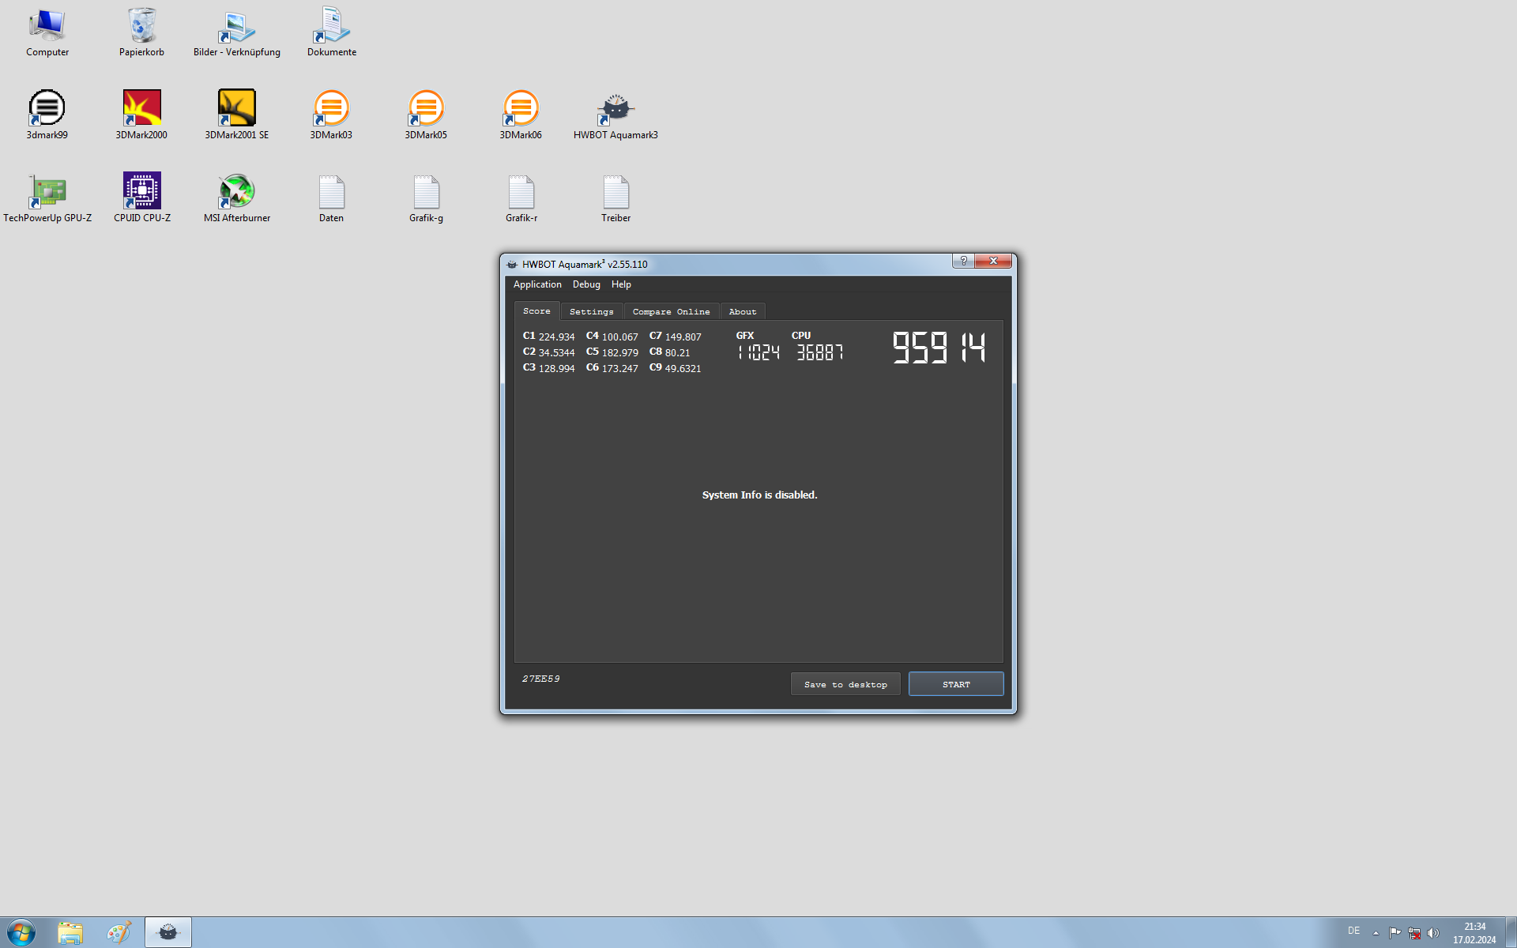Image resolution: width=1517 pixels, height=948 pixels.
Task: Click the START benchmark button
Action: click(x=956, y=684)
